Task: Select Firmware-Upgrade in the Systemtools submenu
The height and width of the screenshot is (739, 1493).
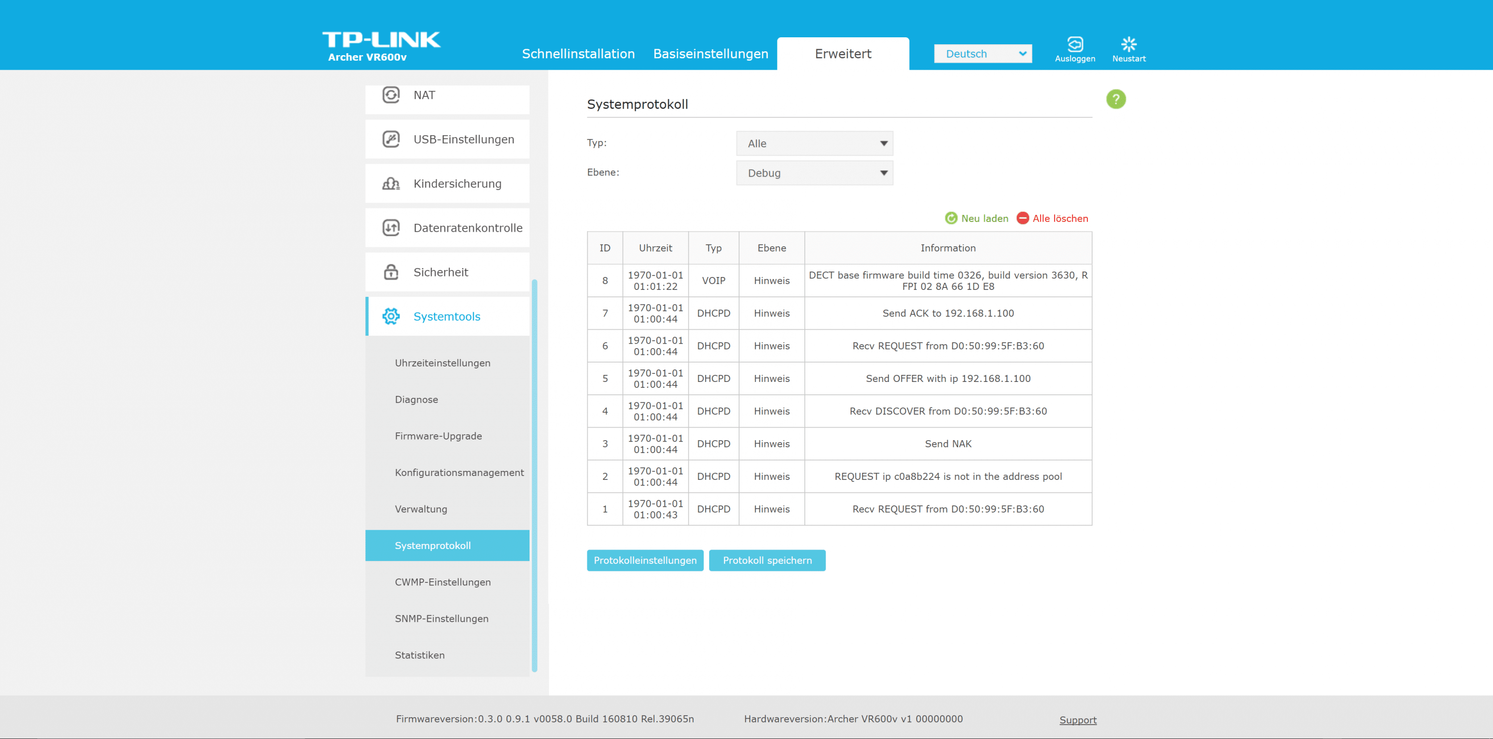Action: (438, 436)
